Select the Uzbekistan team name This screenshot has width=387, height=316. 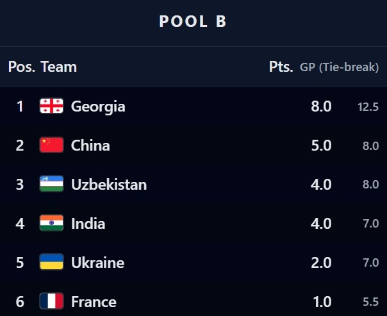click(109, 185)
